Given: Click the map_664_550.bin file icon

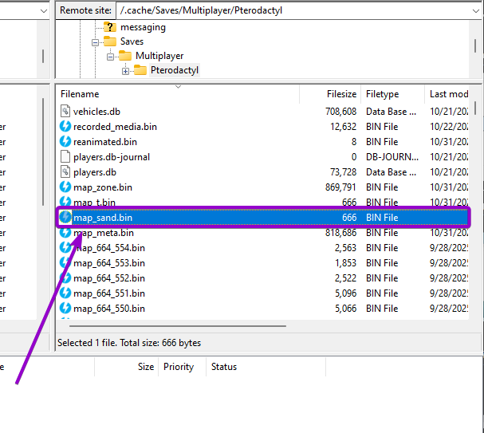Looking at the screenshot, I should [65, 308].
